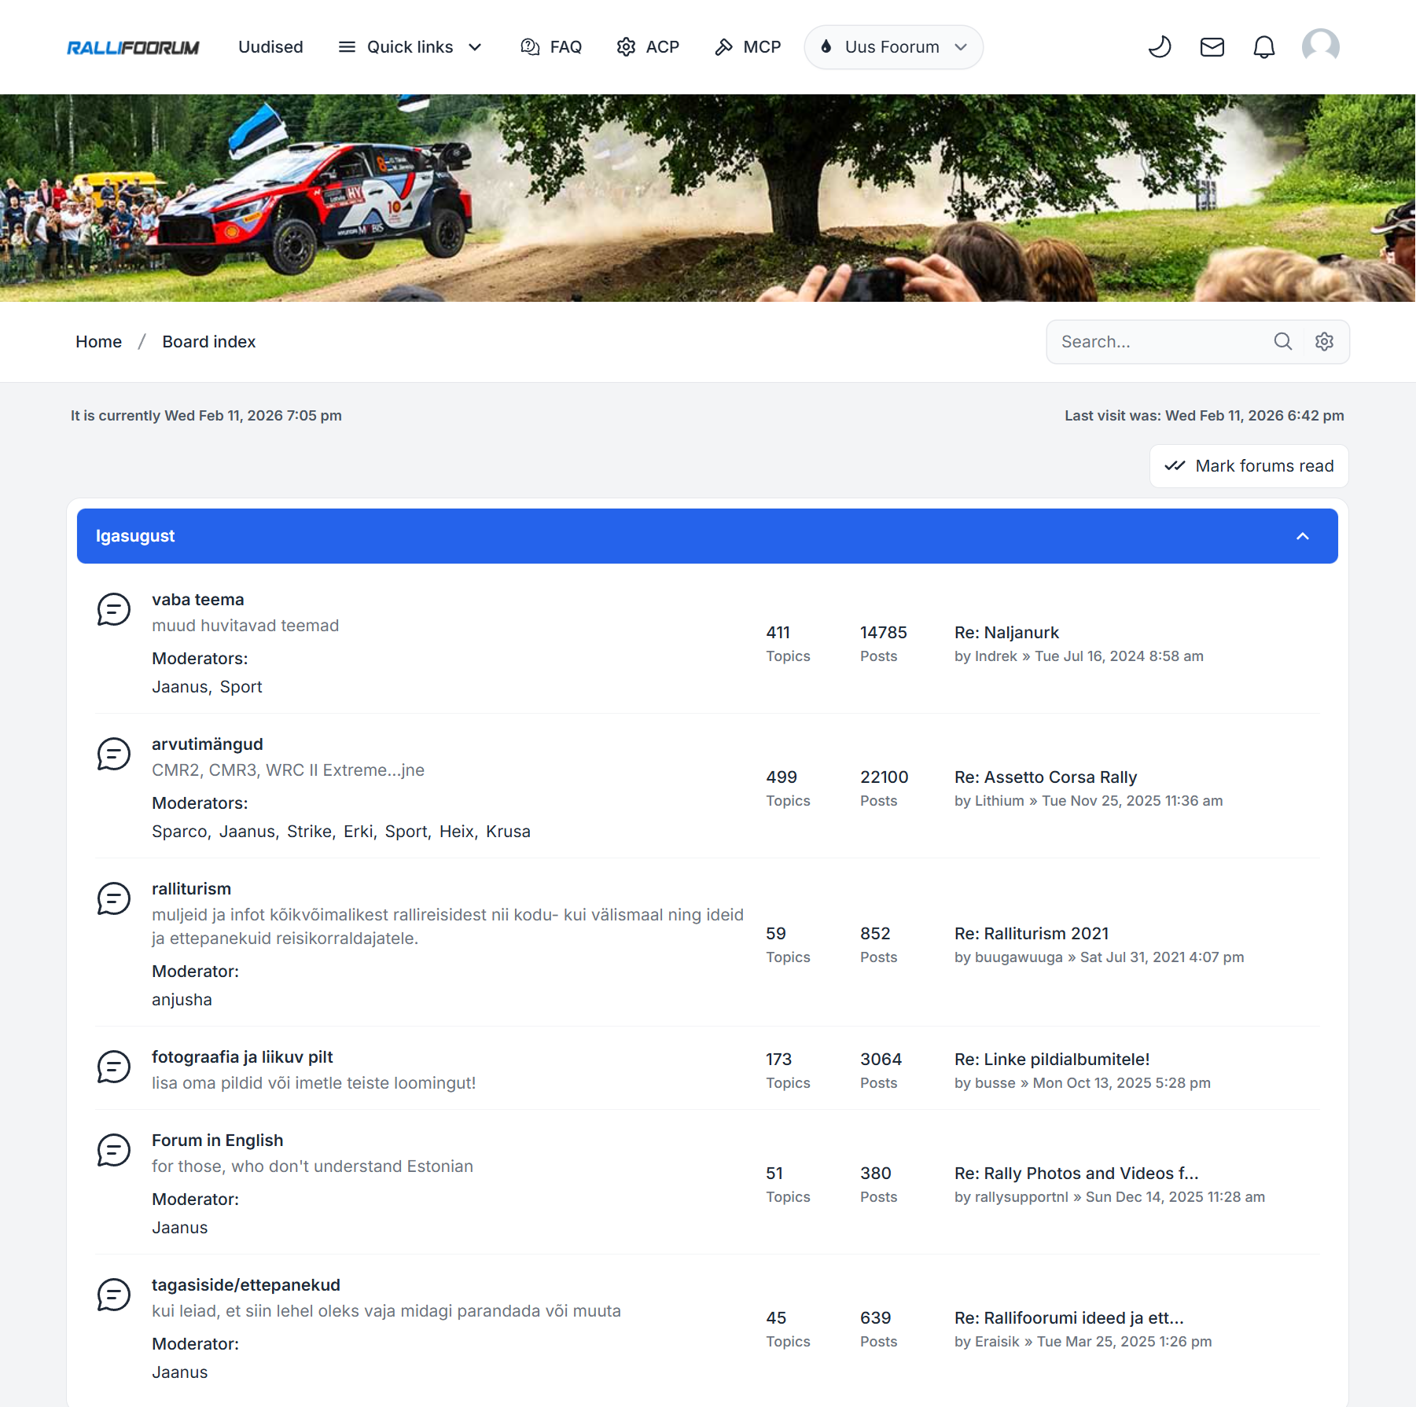The image size is (1416, 1407).
Task: Click in the Search input field
Action: coord(1160,341)
